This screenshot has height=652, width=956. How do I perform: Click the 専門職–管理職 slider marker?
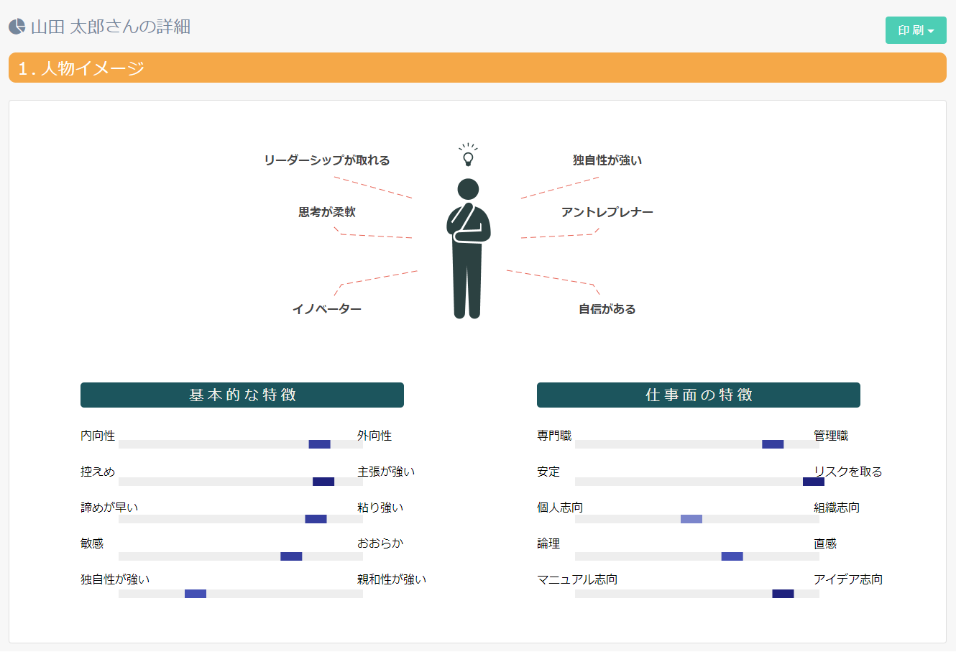pyautogui.click(x=773, y=444)
